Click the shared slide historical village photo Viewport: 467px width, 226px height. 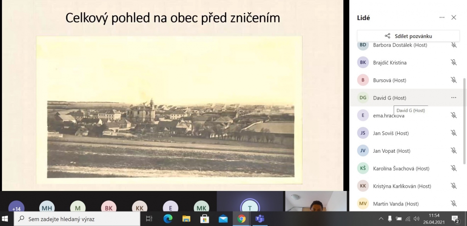tap(170, 110)
